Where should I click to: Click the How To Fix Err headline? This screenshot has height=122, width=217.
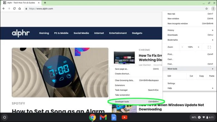pos(150,58)
